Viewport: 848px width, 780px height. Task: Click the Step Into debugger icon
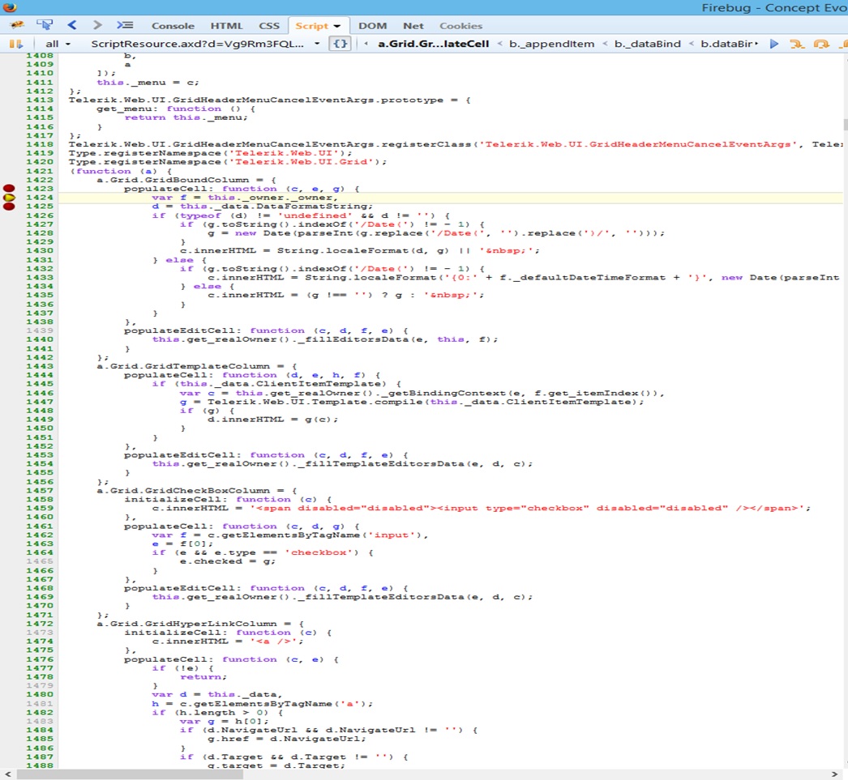797,44
